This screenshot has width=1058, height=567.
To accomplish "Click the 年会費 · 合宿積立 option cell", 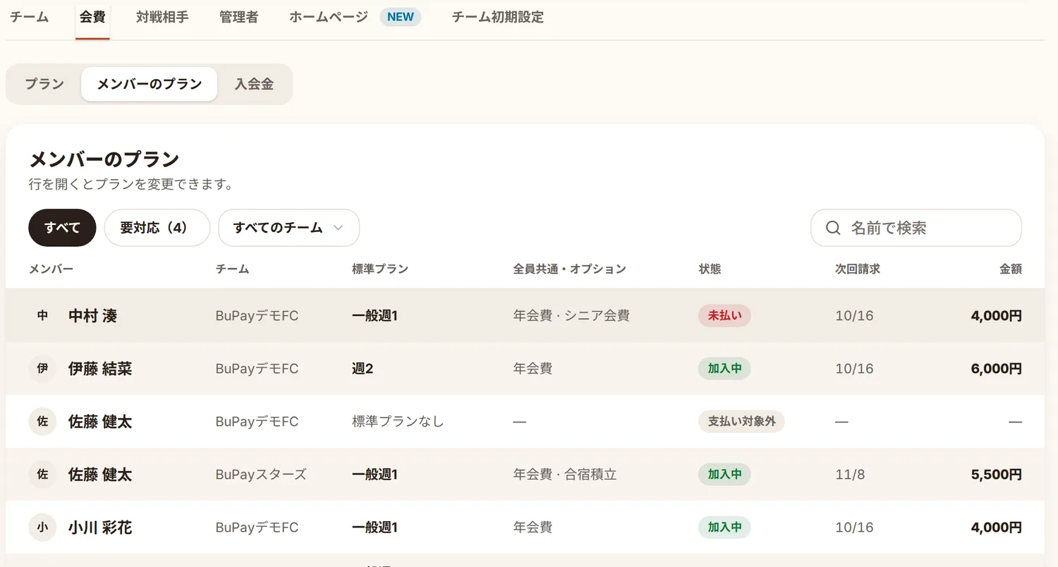I will pyautogui.click(x=565, y=475).
